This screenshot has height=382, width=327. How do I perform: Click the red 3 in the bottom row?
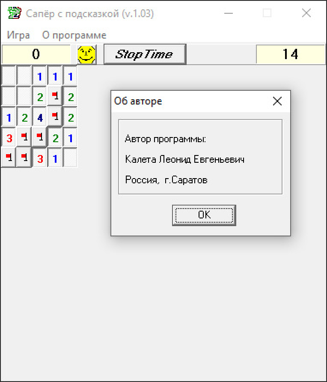(x=40, y=158)
